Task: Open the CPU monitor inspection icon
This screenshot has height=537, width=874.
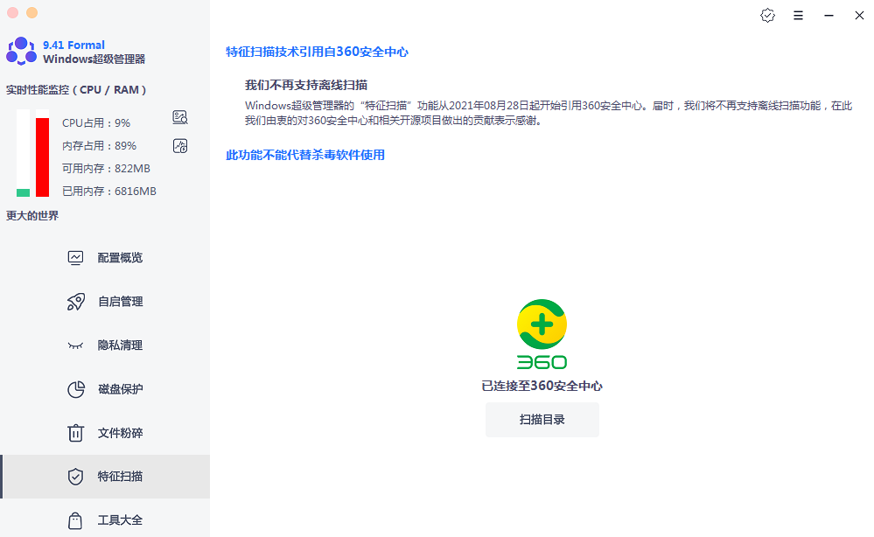Action: pyautogui.click(x=180, y=117)
